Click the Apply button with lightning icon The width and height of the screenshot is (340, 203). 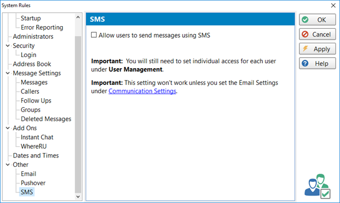pos(317,49)
